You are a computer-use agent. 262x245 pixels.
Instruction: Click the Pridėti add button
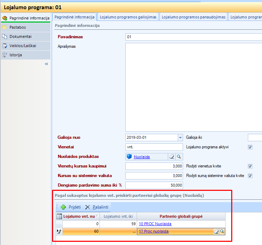point(71,207)
